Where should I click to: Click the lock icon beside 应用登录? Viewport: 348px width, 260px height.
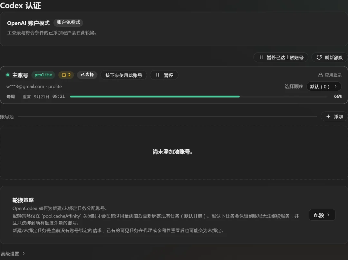coord(321,75)
